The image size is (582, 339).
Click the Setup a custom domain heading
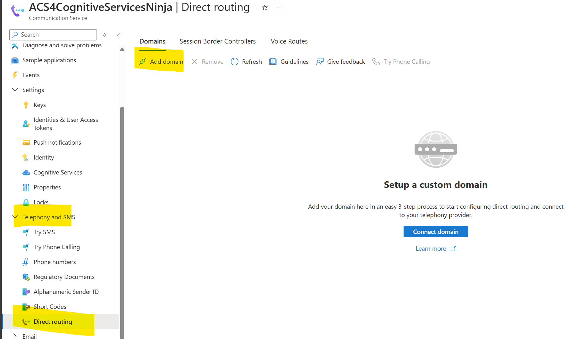point(436,185)
